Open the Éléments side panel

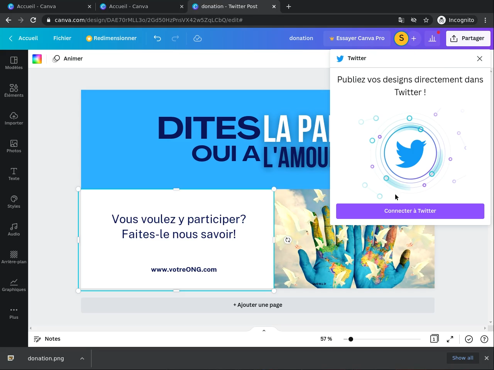click(x=14, y=91)
